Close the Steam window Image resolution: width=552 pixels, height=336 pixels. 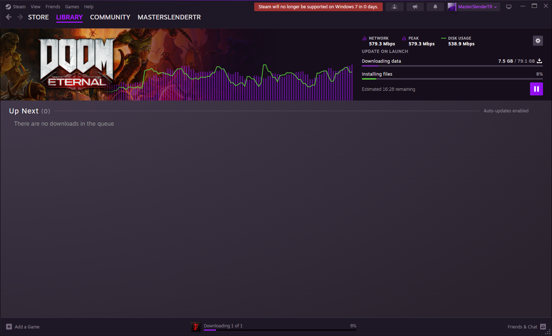tap(546, 6)
